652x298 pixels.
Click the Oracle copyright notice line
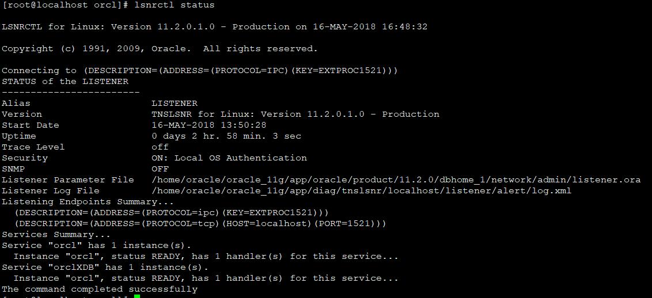[160, 49]
